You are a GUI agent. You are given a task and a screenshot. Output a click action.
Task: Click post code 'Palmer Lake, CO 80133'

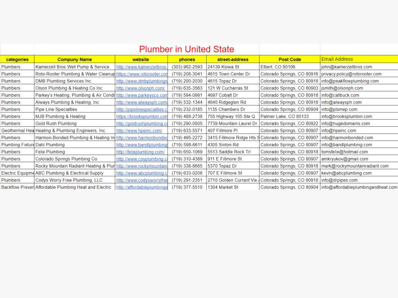tap(285, 116)
